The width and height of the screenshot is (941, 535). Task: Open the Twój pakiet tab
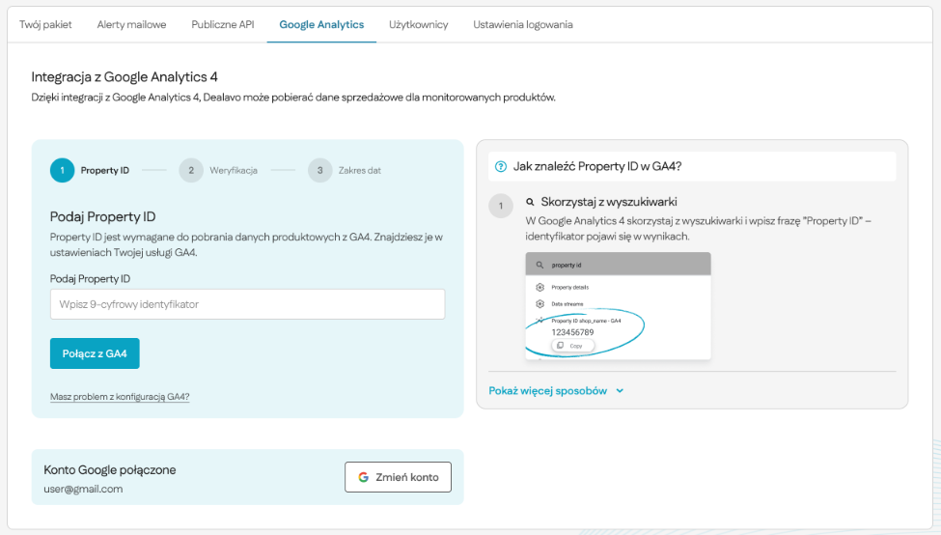(45, 24)
